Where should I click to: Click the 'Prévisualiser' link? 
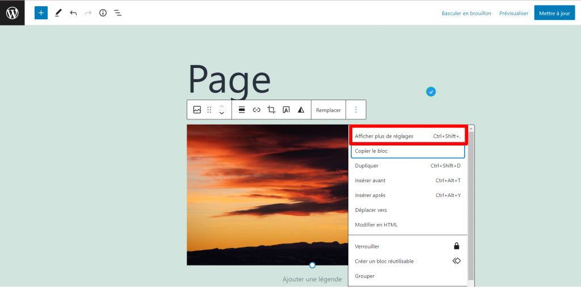point(513,13)
